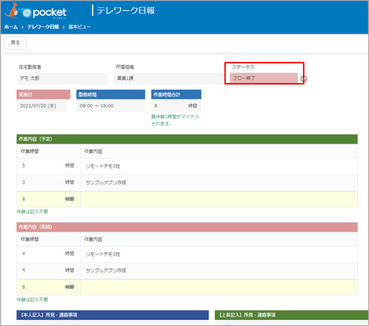Click リモートデモ3社 in the 予定 table
Viewport: 369px width, 326px height.
(103, 166)
